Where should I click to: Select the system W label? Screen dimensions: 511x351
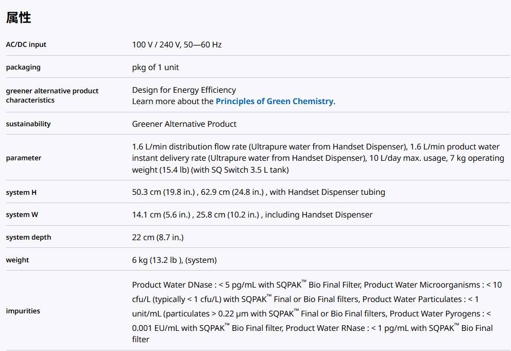22,215
